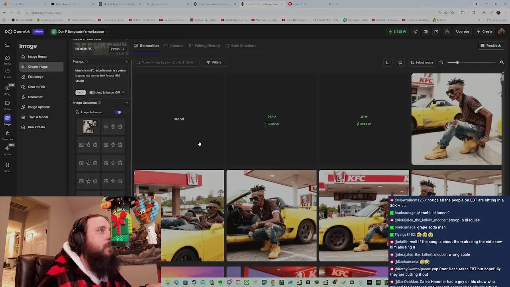
Task: Select the uploaded reference image thumbnail
Action: (x=88, y=126)
